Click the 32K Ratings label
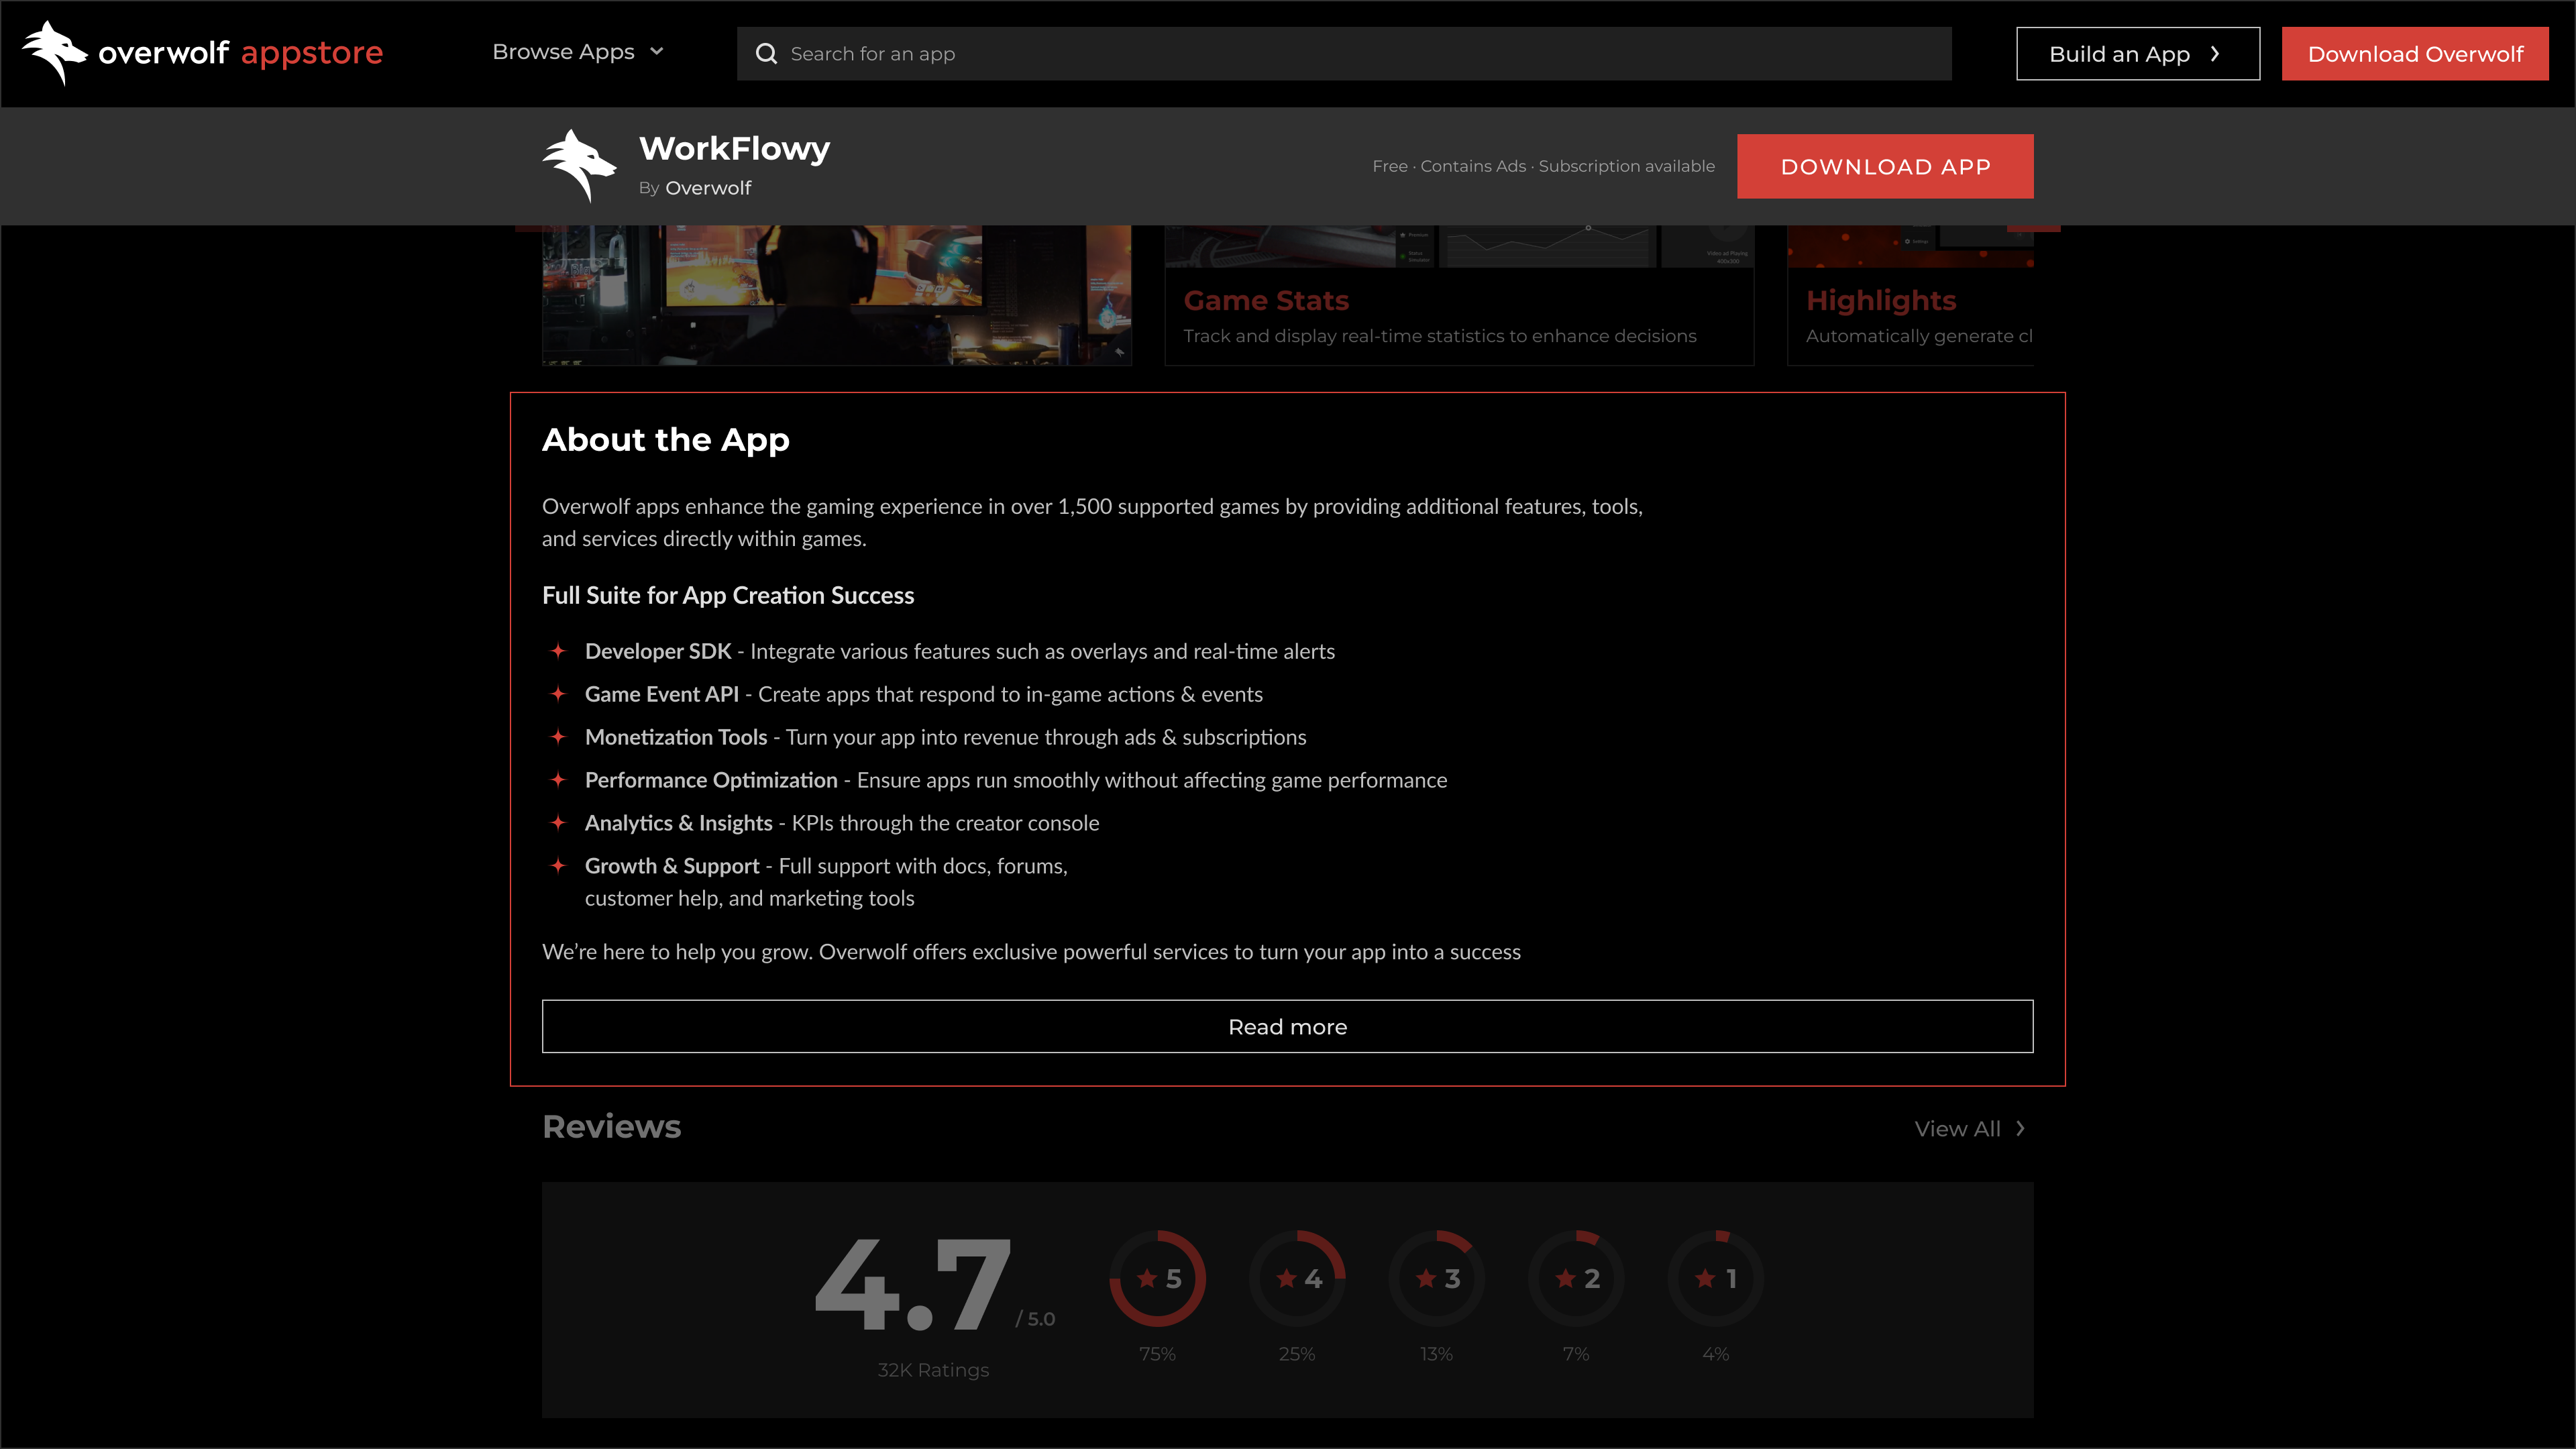2576x1449 pixels. coord(933,1370)
